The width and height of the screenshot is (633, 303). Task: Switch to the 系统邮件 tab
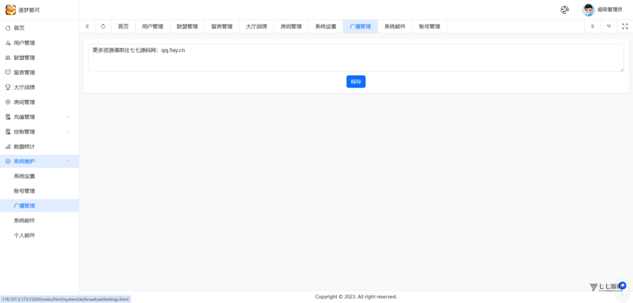tap(395, 27)
